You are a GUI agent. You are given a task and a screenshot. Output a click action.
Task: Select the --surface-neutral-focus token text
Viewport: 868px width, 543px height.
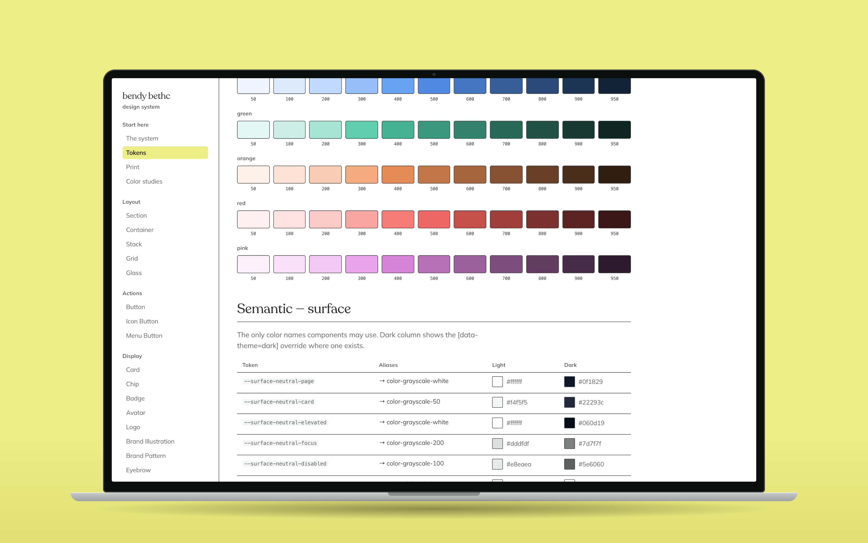click(x=280, y=443)
